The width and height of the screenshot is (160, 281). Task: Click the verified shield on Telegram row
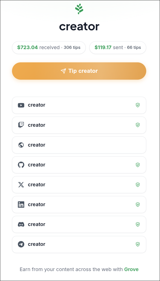138,244
